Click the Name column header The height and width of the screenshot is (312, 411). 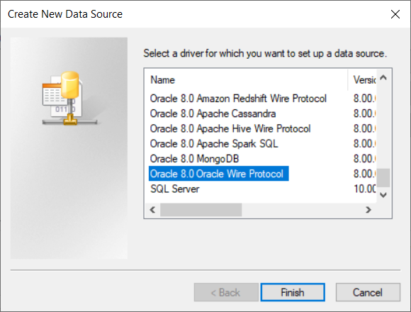(x=246, y=79)
